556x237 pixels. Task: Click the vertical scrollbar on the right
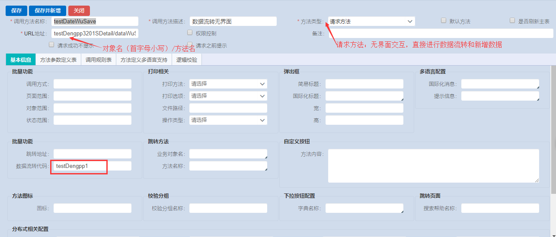tap(553, 130)
